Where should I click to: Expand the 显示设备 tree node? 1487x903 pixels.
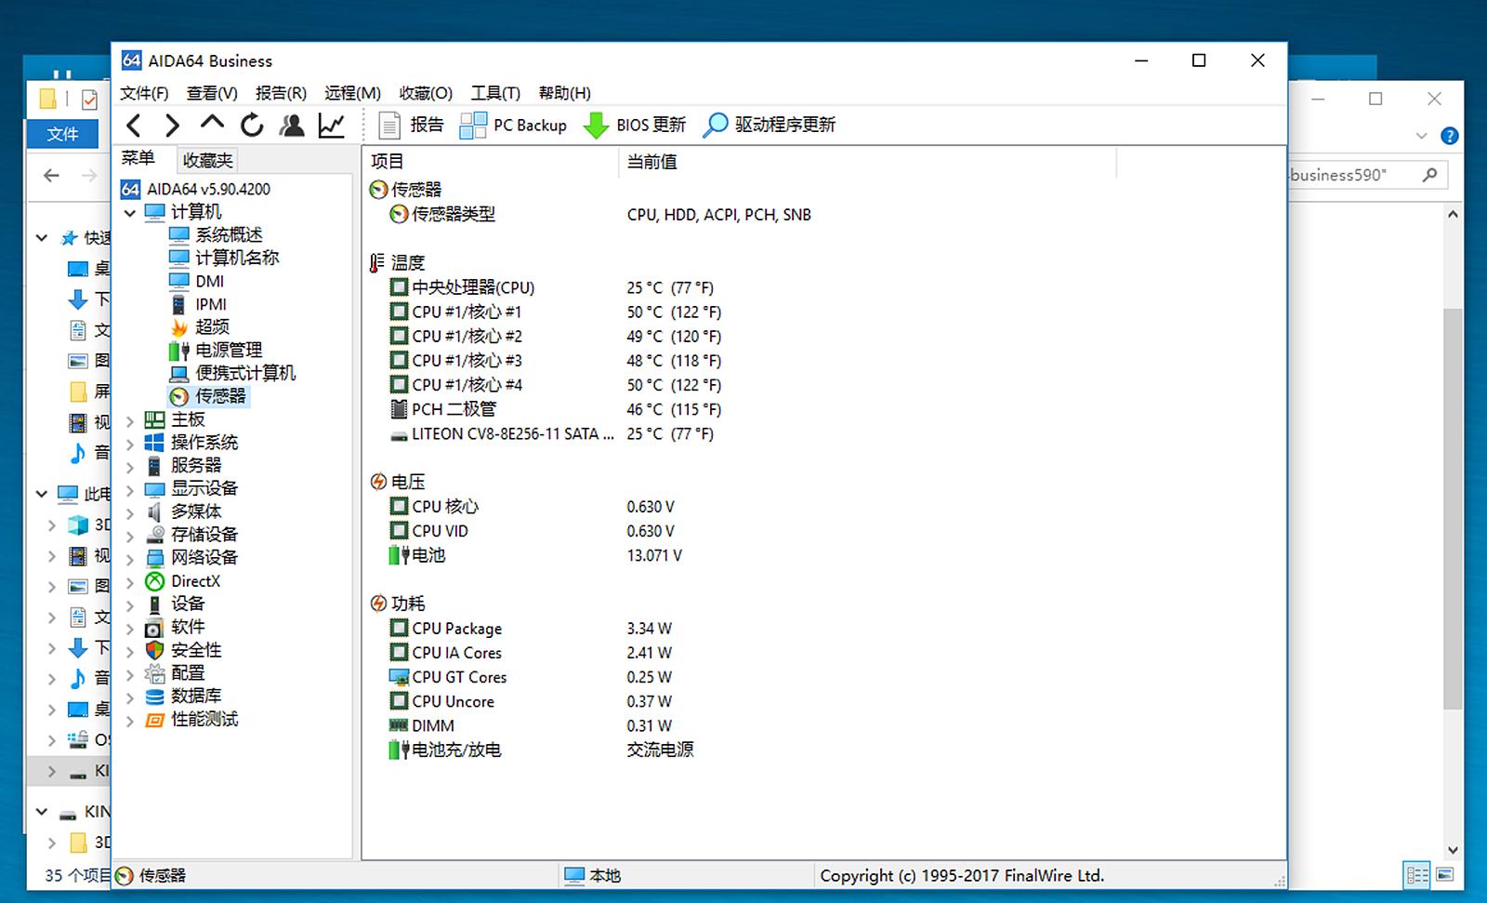130,490
